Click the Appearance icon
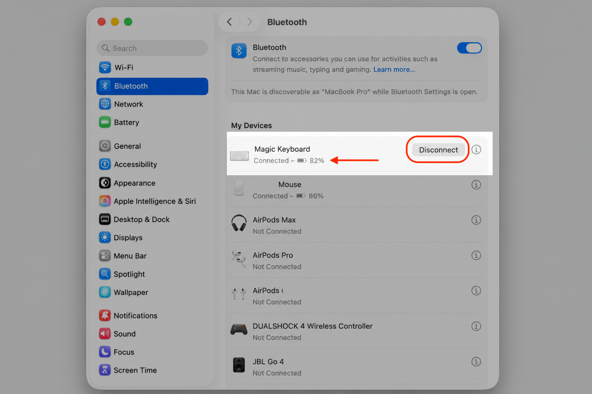The width and height of the screenshot is (592, 394). (x=105, y=183)
